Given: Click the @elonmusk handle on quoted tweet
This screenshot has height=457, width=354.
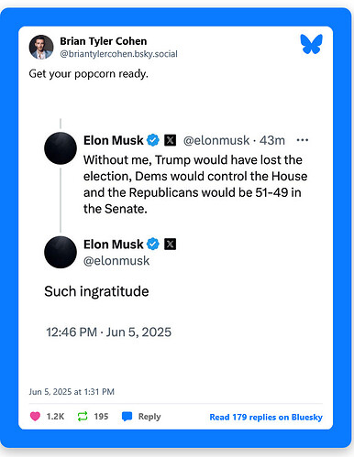Looking at the screenshot, I should pos(216,140).
